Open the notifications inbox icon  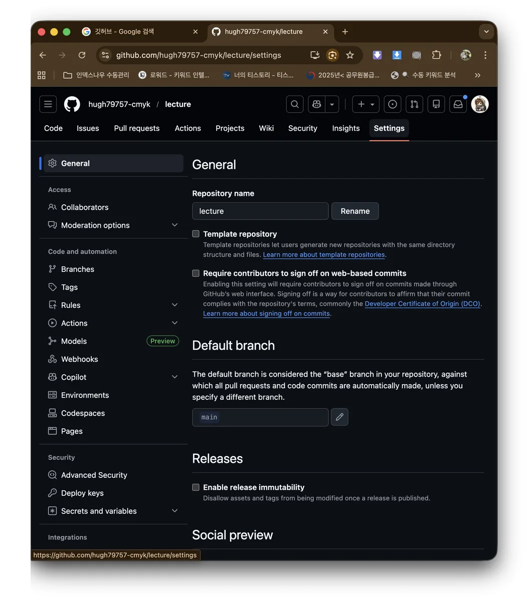click(458, 104)
